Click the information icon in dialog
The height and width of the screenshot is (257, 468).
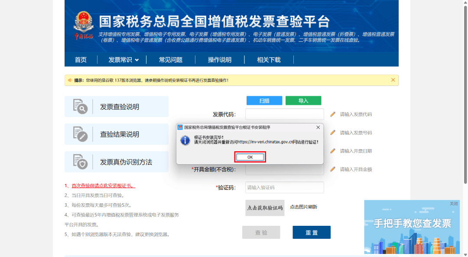(185, 140)
